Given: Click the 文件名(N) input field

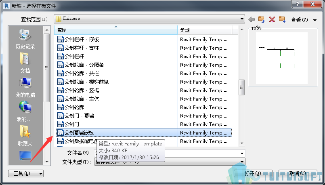Looking at the screenshot, I should pyautogui.click(x=170, y=153).
